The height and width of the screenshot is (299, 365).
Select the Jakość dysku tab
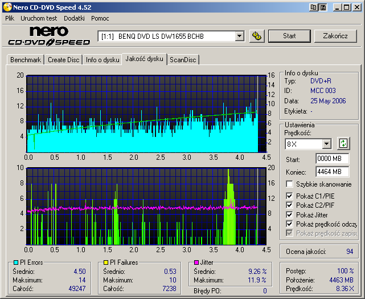(x=144, y=59)
